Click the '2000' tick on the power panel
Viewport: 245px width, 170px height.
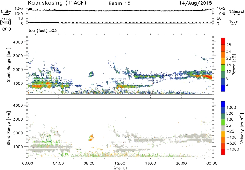[x=18, y=69]
